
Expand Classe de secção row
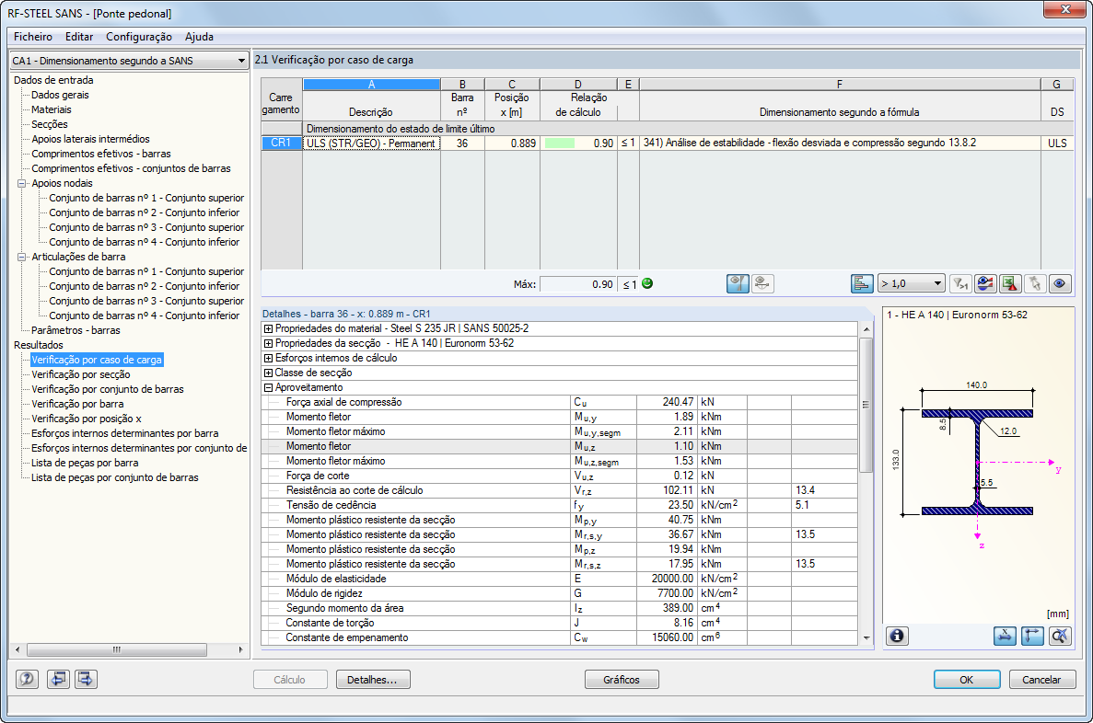[268, 373]
